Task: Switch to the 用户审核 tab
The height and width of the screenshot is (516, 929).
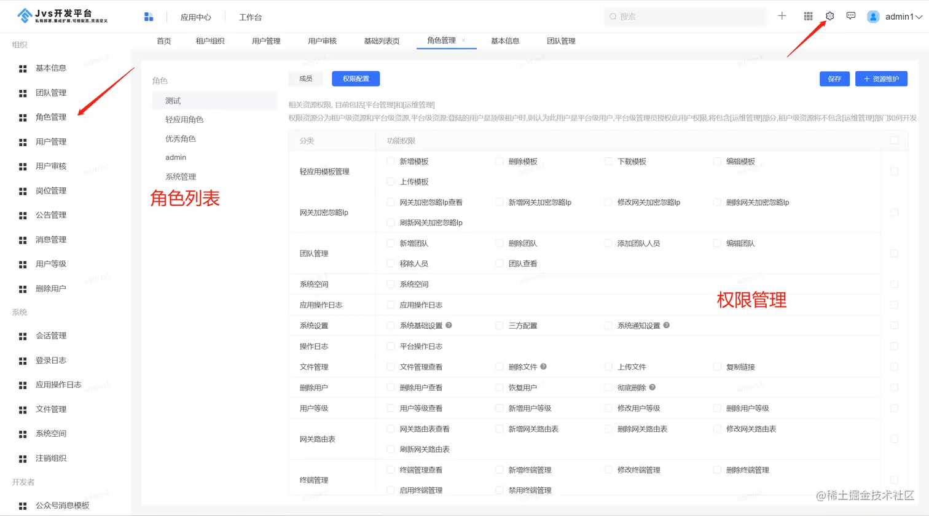Action: [323, 41]
